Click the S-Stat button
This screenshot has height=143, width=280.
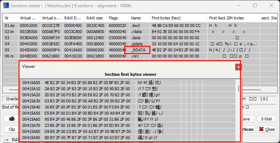267,119
